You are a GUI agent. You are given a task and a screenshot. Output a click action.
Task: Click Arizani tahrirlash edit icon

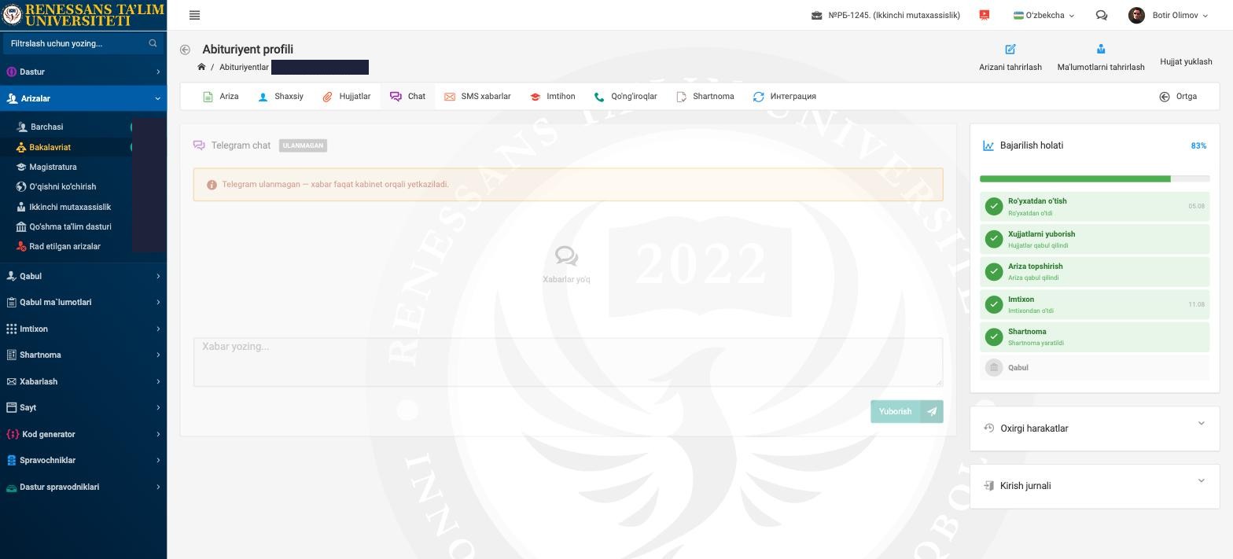pos(1010,49)
